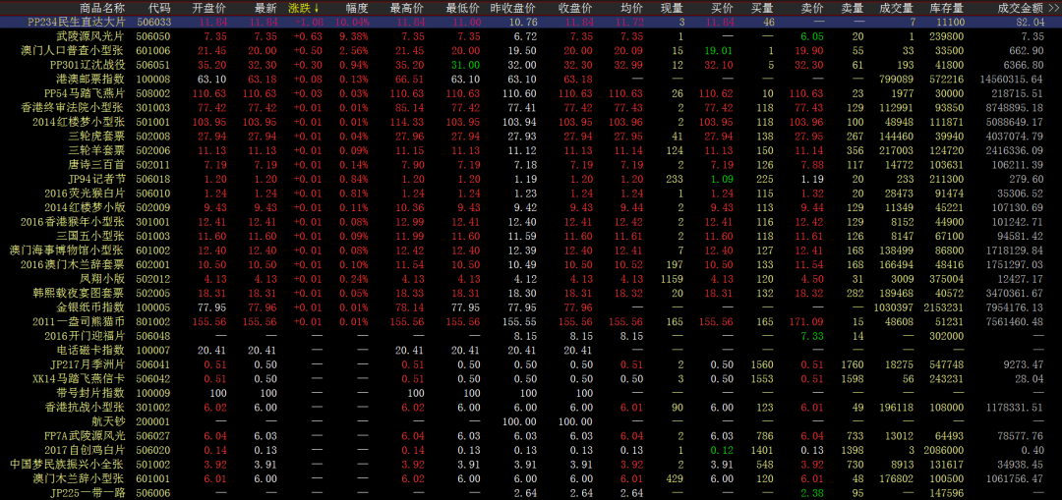
Task: Select 澳门海事博物馆小型张 row
Action: 531,250
